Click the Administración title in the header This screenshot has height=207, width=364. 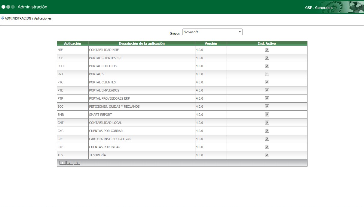[x=32, y=7]
